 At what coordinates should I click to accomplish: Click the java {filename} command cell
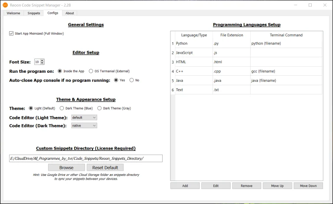pos(286,81)
